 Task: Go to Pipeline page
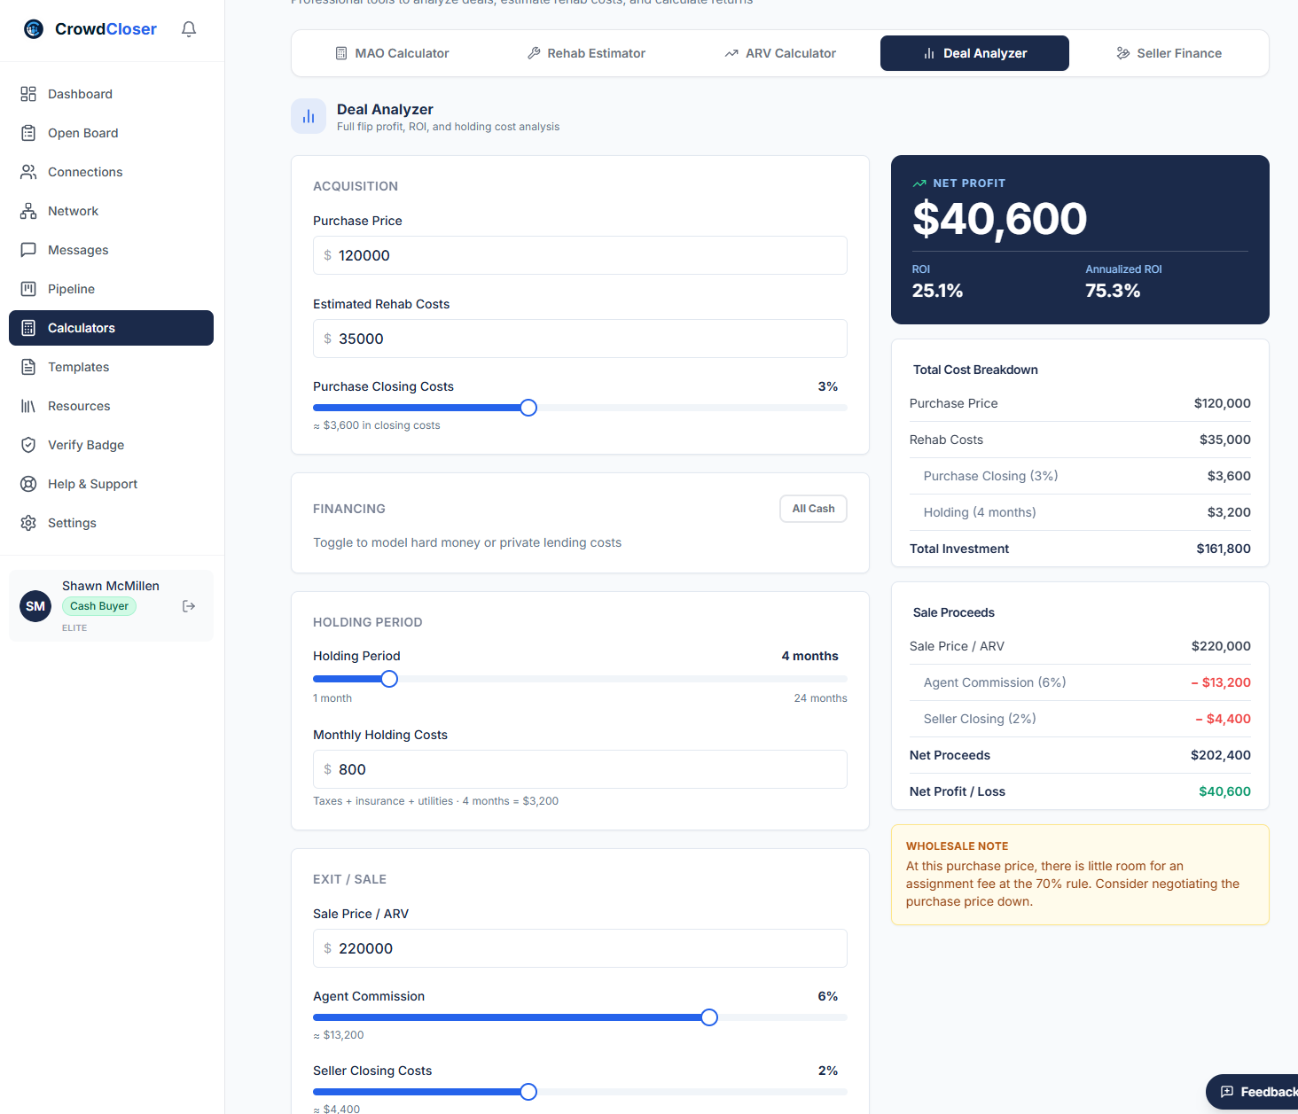(x=111, y=289)
